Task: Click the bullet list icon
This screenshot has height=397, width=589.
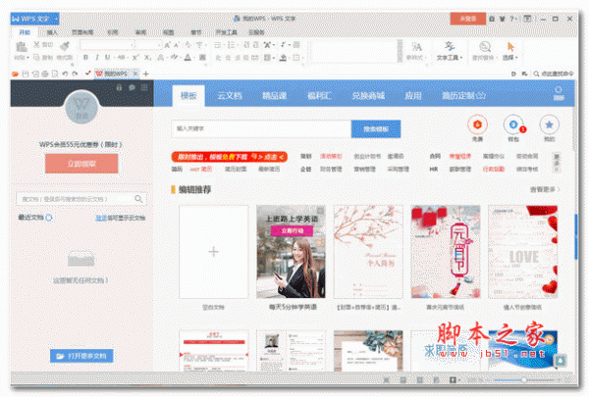Action: click(x=218, y=45)
